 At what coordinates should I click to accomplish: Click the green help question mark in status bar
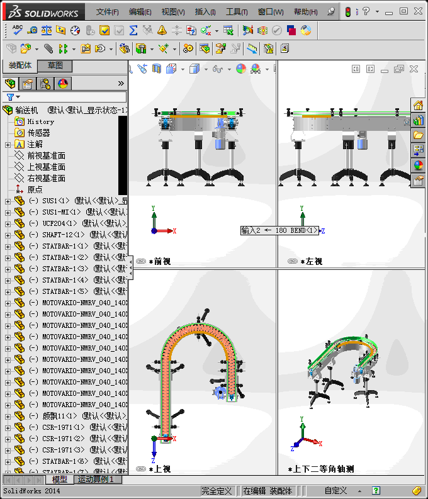[376, 491]
